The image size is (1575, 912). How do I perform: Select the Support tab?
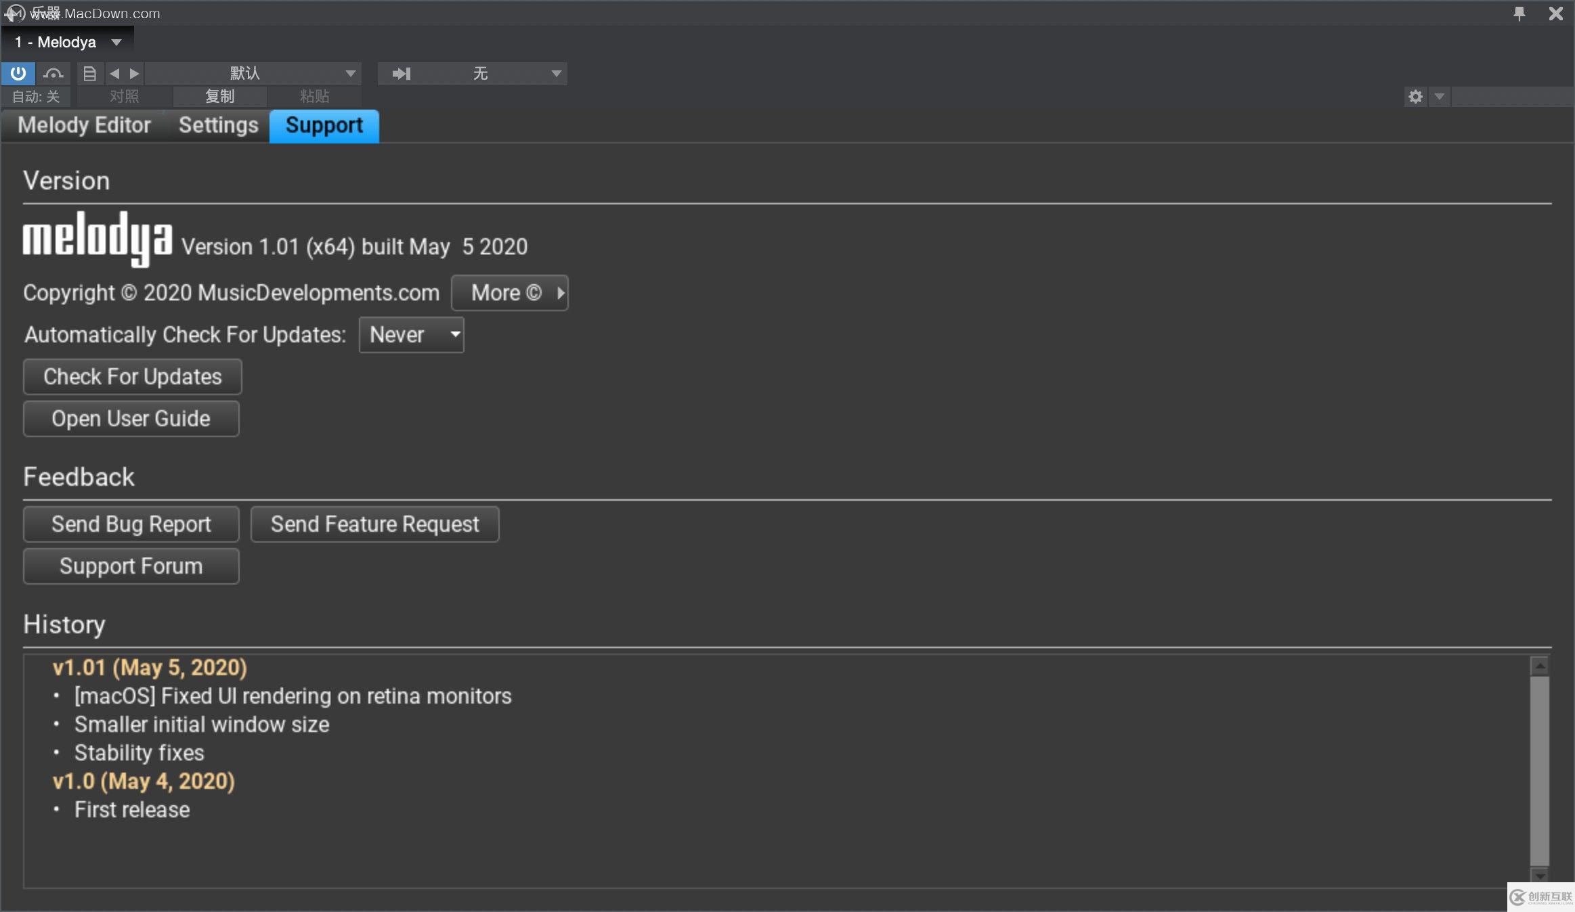324,126
